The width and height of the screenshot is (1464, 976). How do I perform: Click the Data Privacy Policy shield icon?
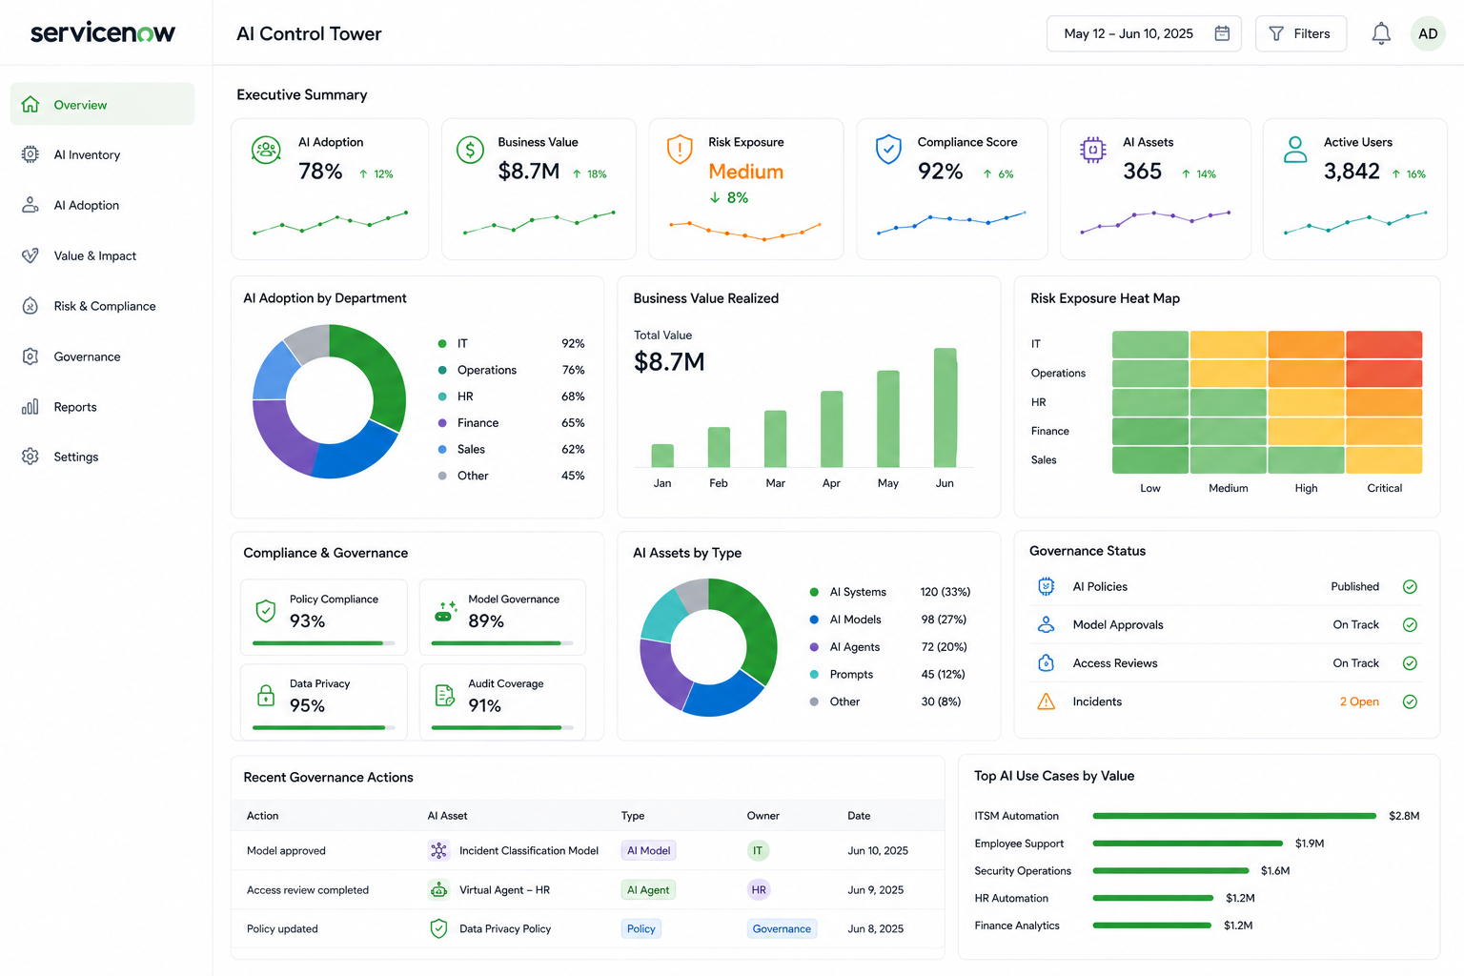(438, 928)
